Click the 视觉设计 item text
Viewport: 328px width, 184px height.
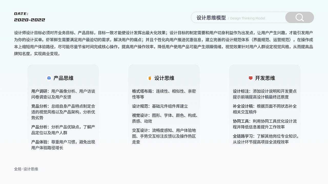[x=165, y=118]
